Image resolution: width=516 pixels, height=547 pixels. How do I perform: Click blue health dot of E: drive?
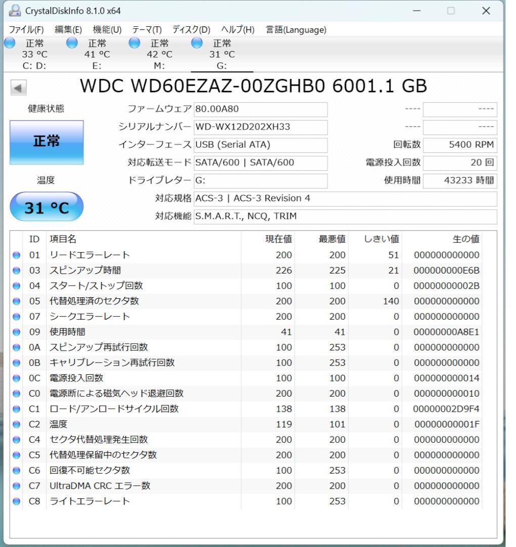click(72, 43)
